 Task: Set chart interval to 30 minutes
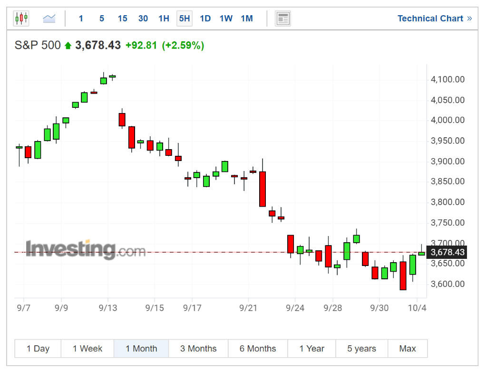[143, 19]
